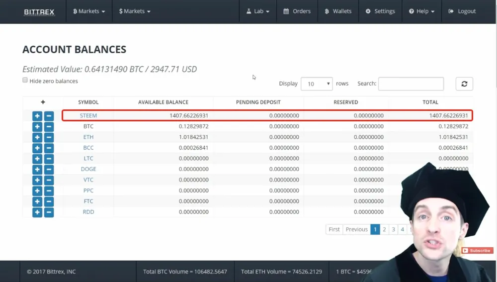The height and width of the screenshot is (282, 497).
Task: Open the Orders page
Action: [297, 11]
